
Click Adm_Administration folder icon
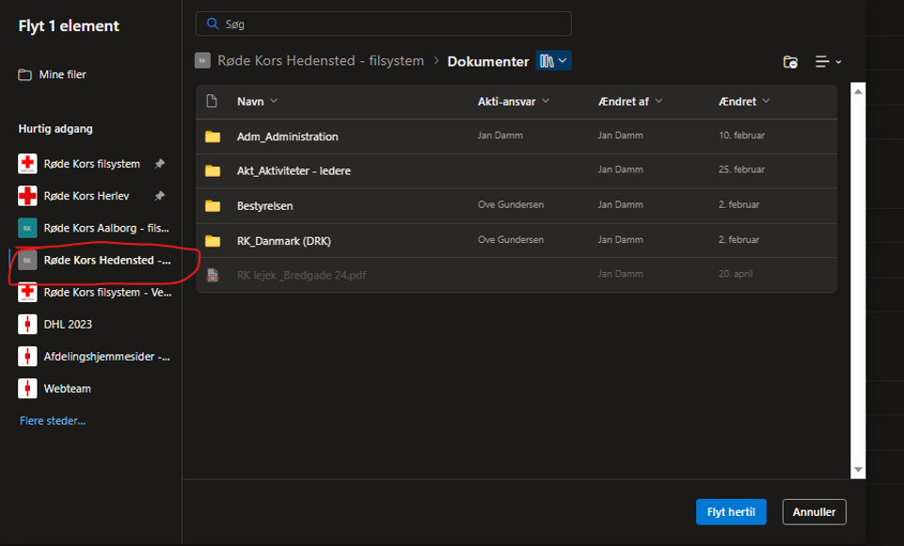click(213, 136)
